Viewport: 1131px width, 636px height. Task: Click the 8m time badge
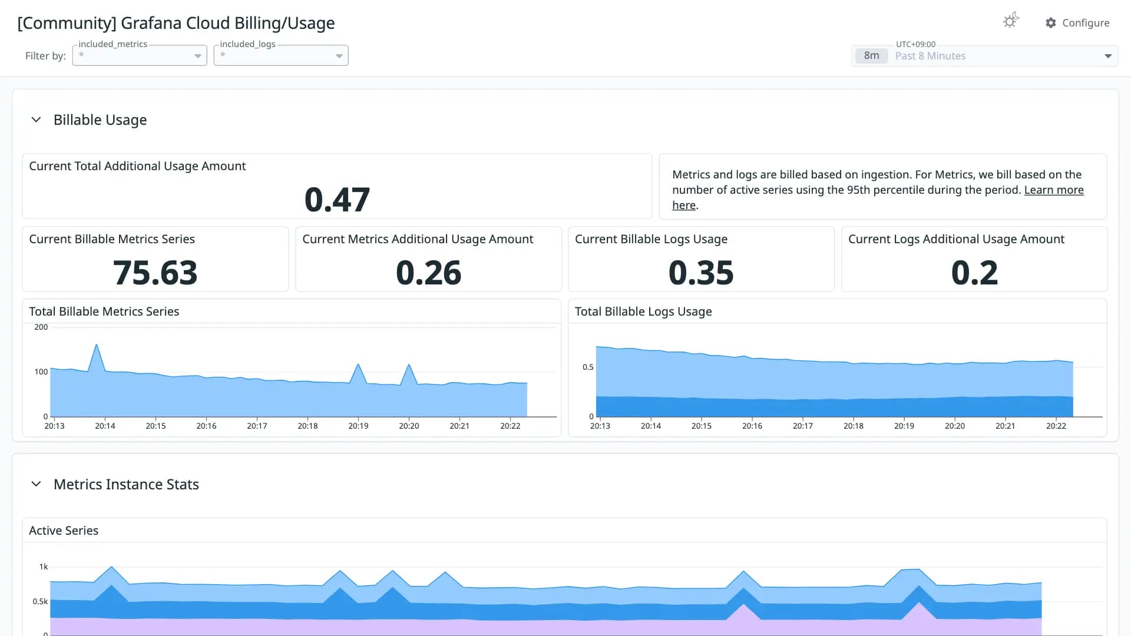pos(871,56)
